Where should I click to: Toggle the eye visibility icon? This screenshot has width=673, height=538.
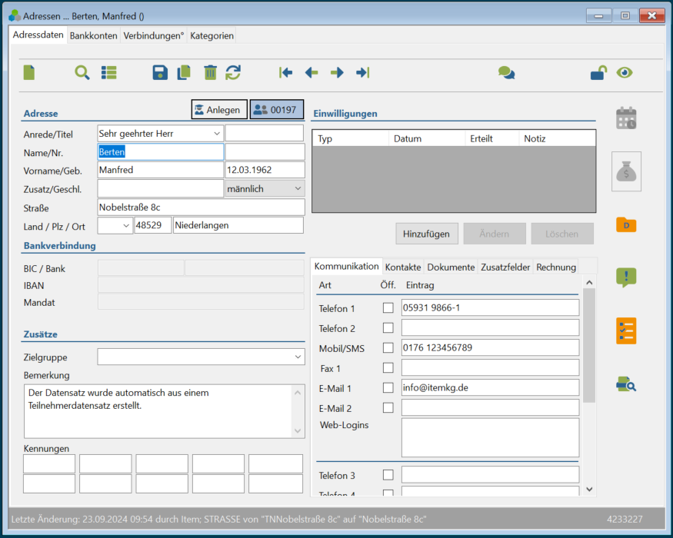coord(625,72)
